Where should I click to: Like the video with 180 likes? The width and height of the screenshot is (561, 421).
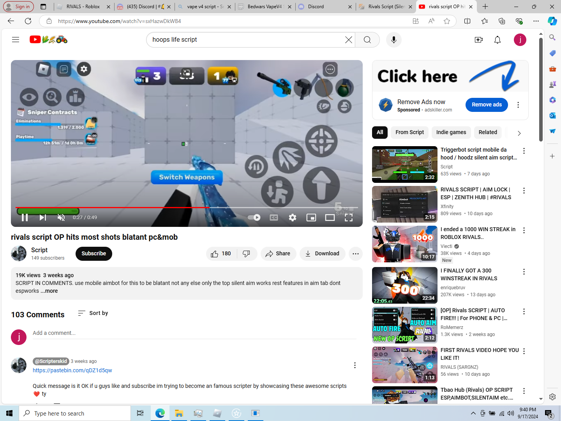click(x=221, y=254)
